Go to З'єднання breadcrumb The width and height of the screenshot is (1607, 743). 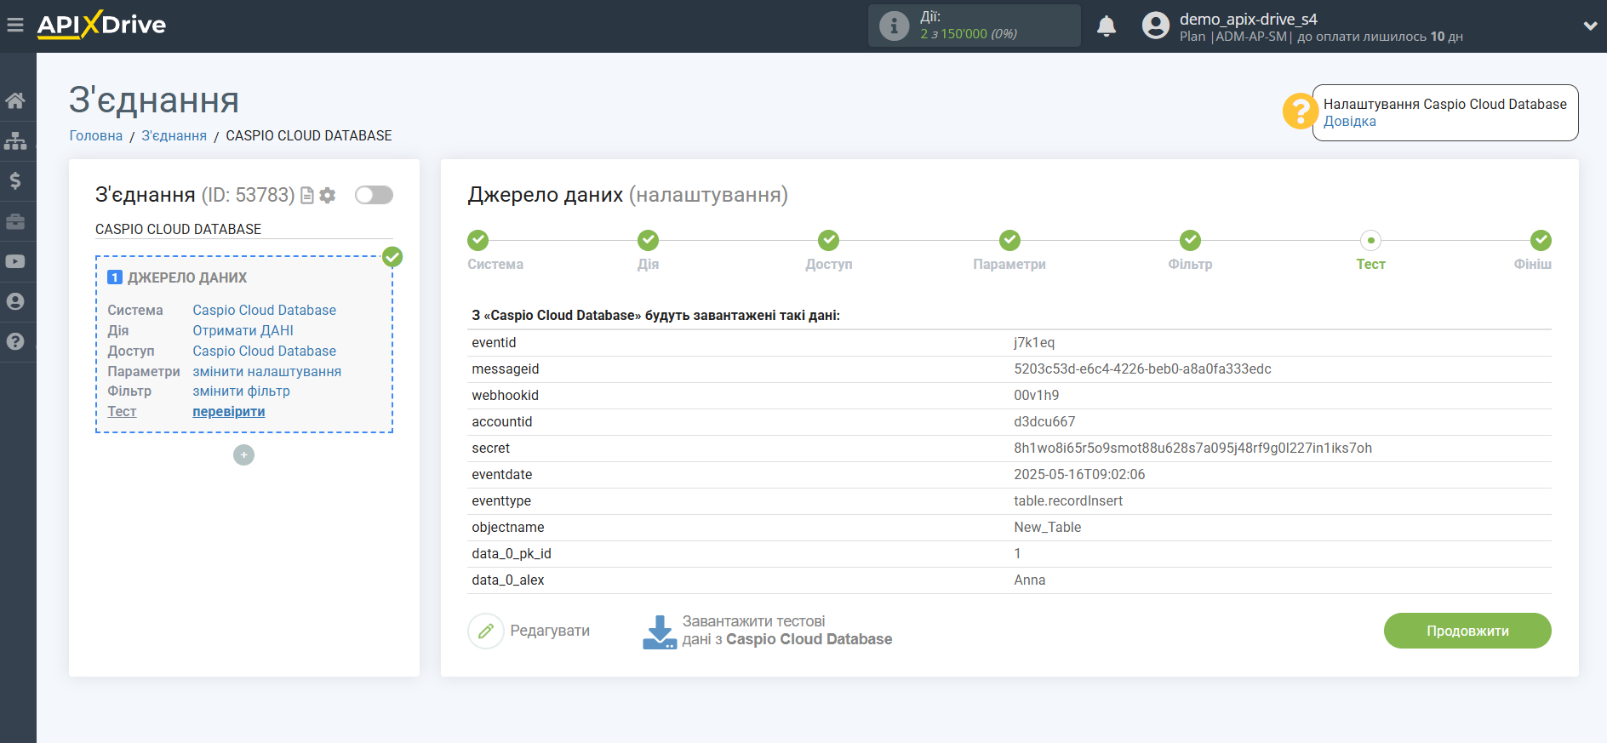pyautogui.click(x=174, y=136)
